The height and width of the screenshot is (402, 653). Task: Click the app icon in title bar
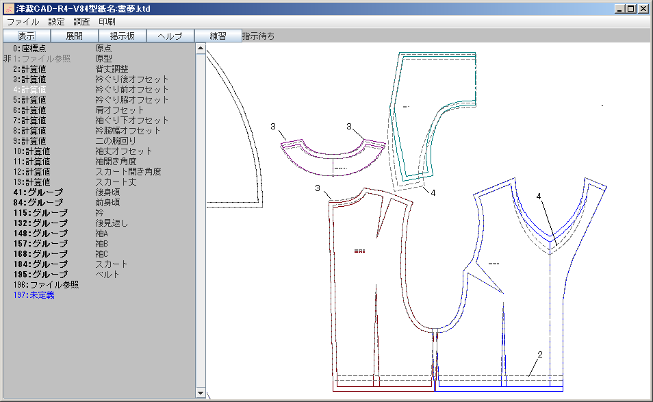pyautogui.click(x=9, y=9)
